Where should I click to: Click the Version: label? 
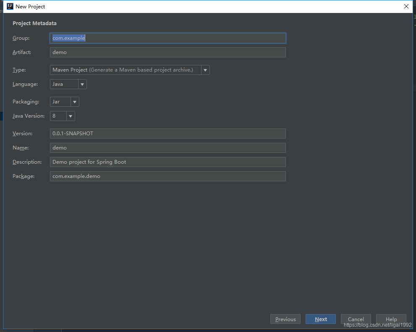coord(23,134)
